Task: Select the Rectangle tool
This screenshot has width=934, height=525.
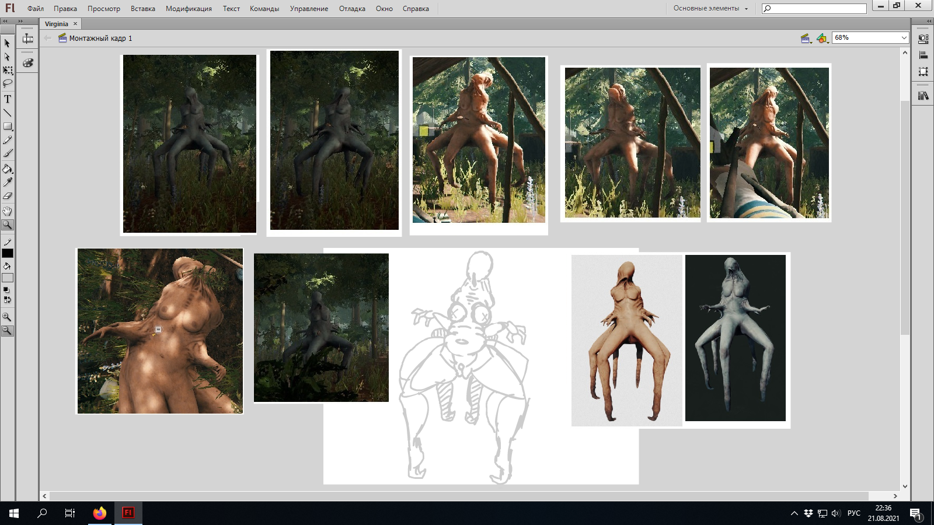Action: pyautogui.click(x=7, y=126)
